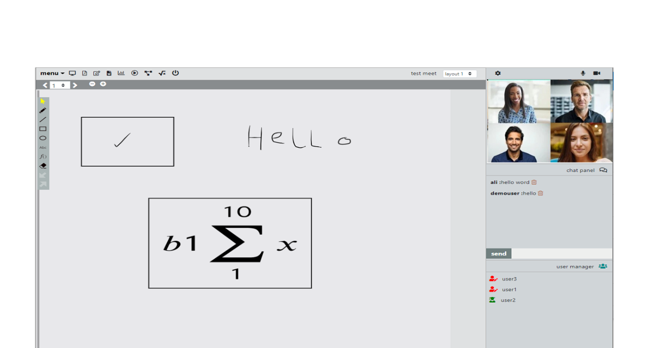Click the chat panel label
The image size is (662, 348).
click(580, 171)
